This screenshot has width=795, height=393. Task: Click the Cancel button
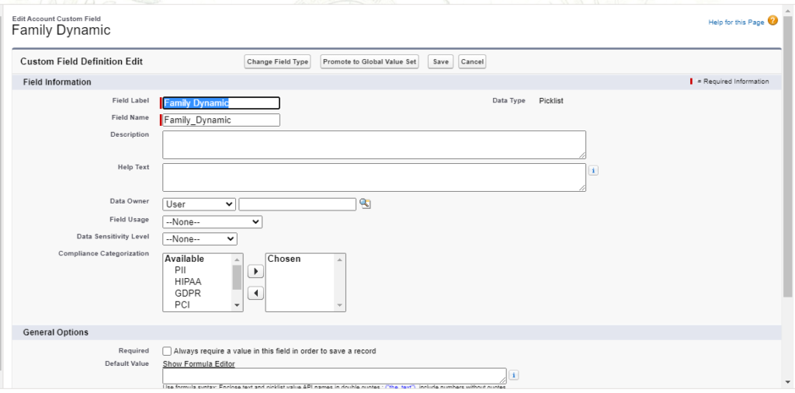472,62
